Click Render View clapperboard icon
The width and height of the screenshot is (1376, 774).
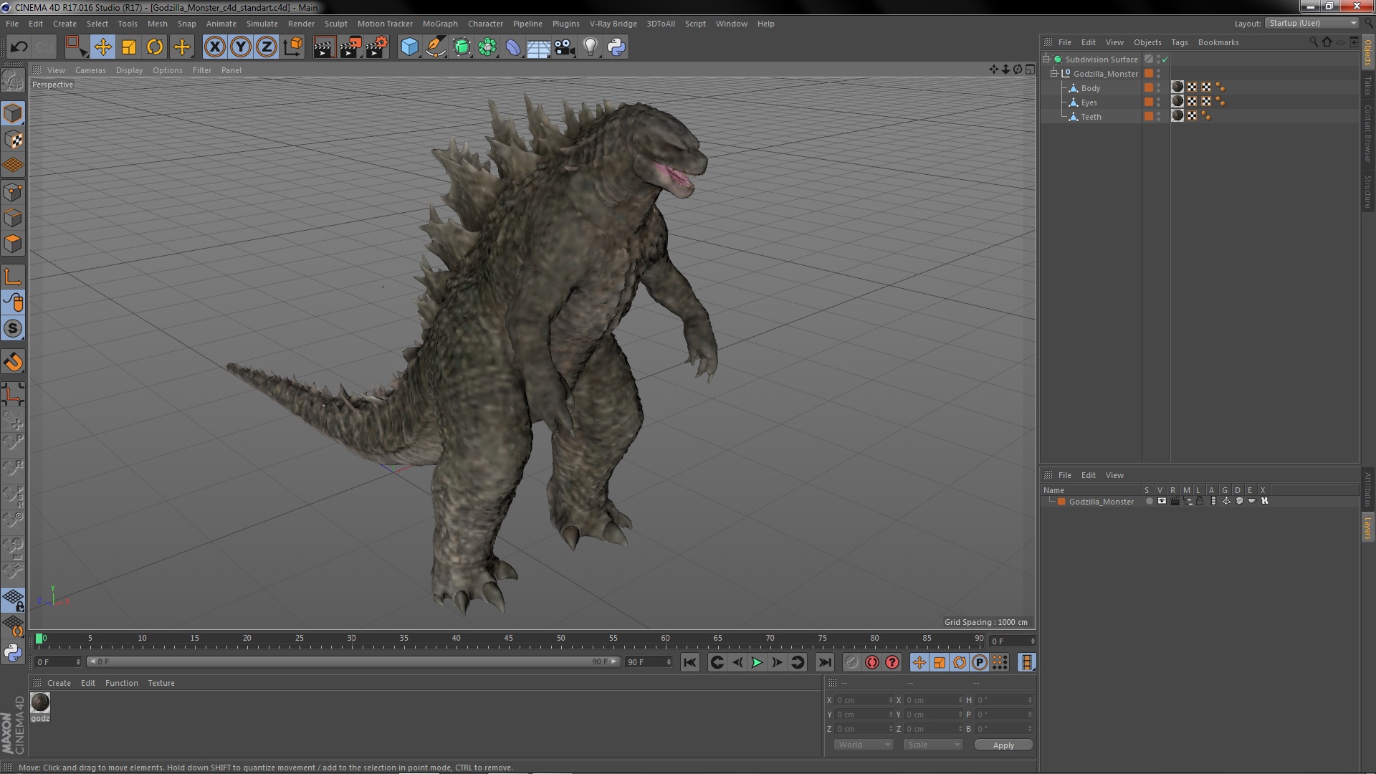click(324, 47)
